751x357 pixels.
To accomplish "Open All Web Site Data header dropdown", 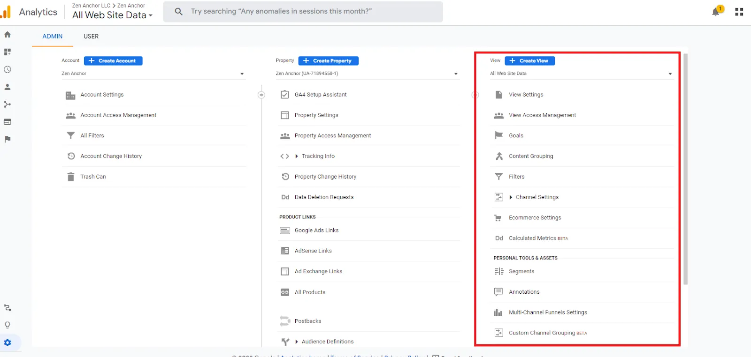I will 113,15.
